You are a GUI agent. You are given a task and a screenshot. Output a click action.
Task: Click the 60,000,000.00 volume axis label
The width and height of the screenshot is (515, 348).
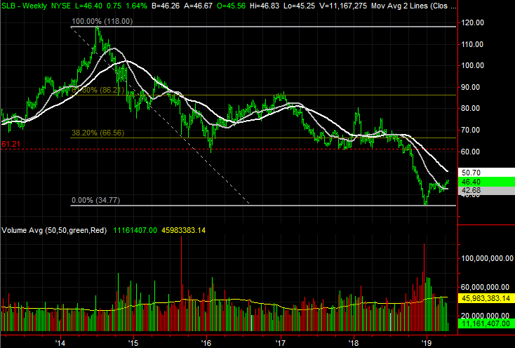[x=485, y=287]
